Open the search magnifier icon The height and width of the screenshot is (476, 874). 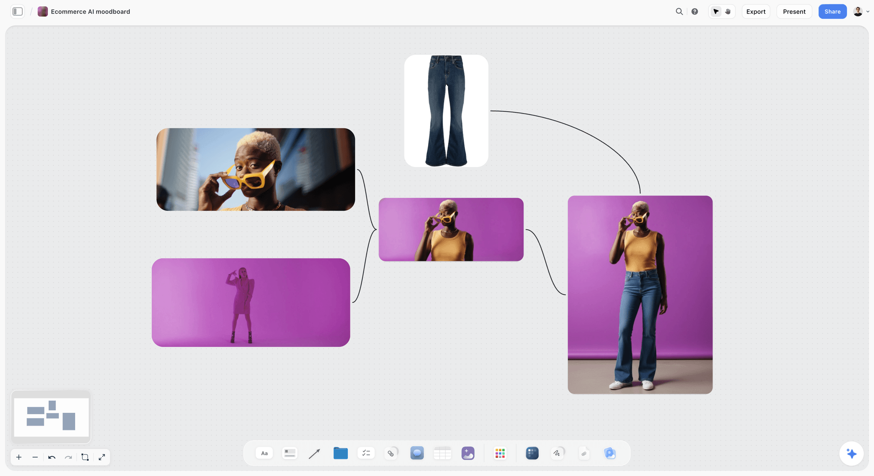pyautogui.click(x=679, y=12)
